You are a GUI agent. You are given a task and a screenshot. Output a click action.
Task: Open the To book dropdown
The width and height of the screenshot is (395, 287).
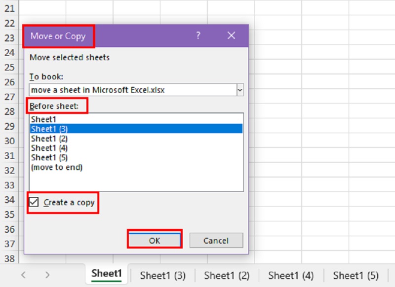click(x=240, y=90)
